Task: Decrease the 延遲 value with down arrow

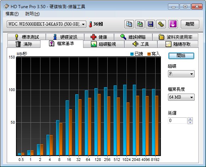Action: coord(190,122)
